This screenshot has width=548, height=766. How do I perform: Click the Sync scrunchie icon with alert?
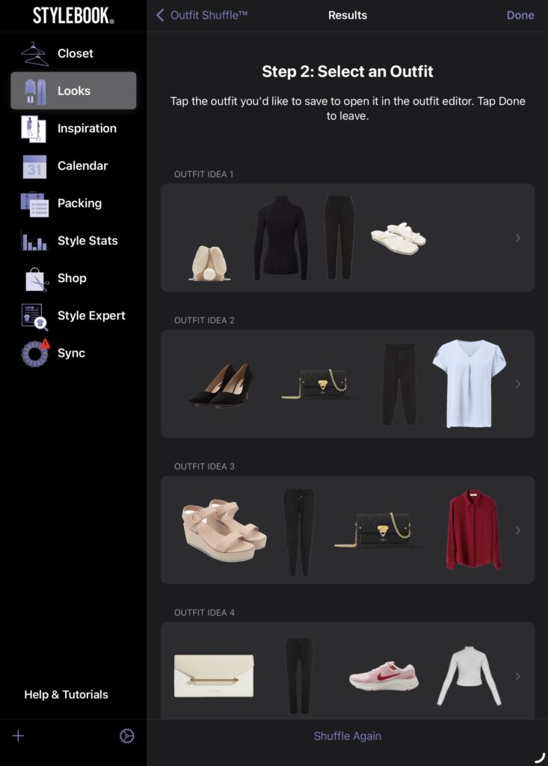[34, 353]
